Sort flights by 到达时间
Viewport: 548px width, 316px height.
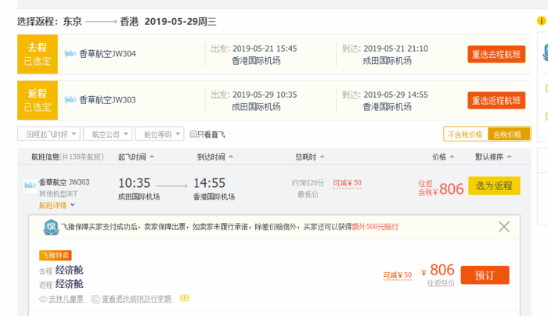pyautogui.click(x=215, y=157)
